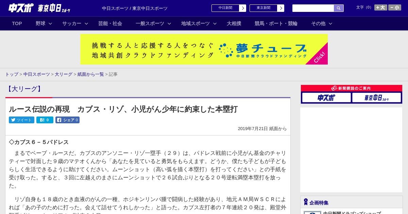Expand the 地域スポーツ dropdown chevron
Image resolution: width=408 pixels, height=214 pixels.
point(215,23)
